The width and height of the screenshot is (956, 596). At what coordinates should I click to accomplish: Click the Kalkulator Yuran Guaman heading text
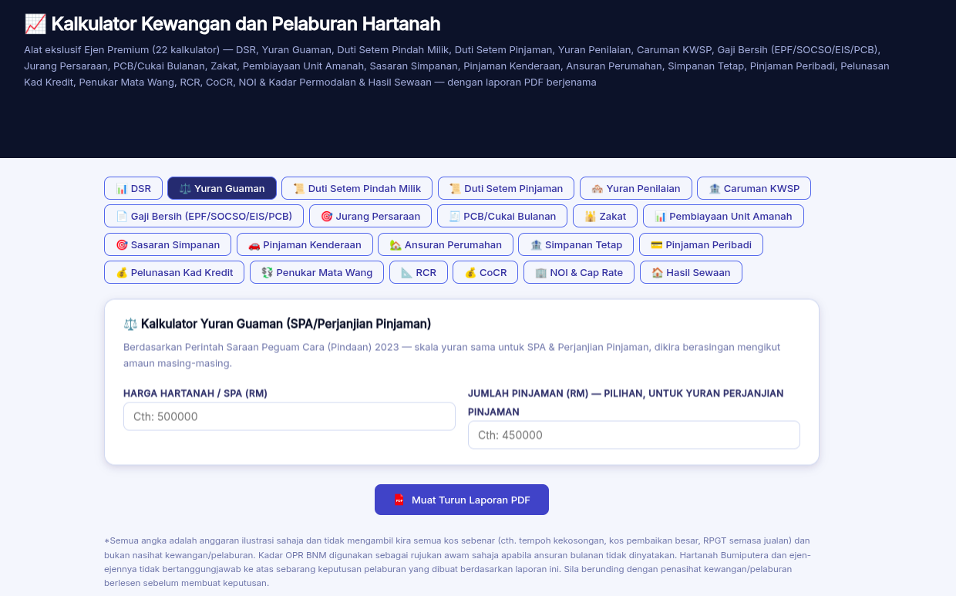pos(286,324)
